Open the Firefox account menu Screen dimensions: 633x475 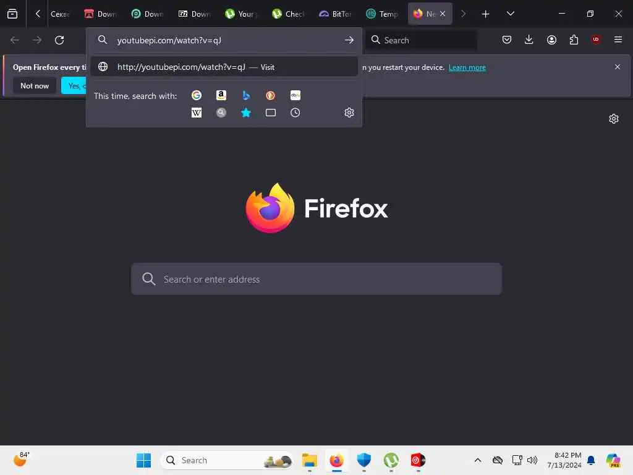coord(551,40)
